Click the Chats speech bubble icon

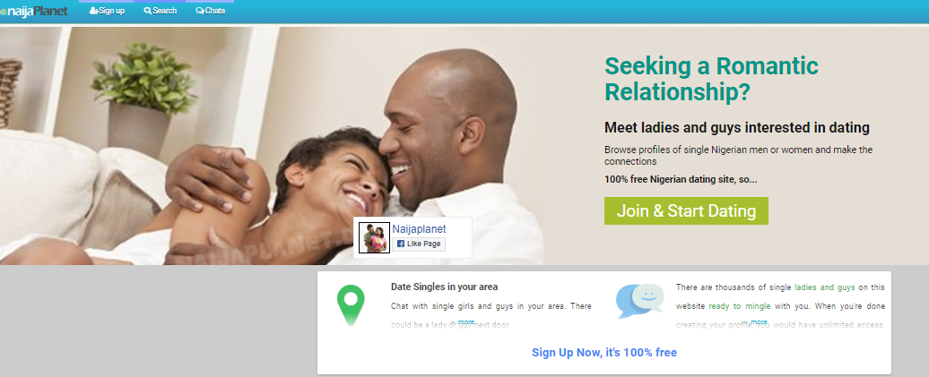(x=200, y=11)
